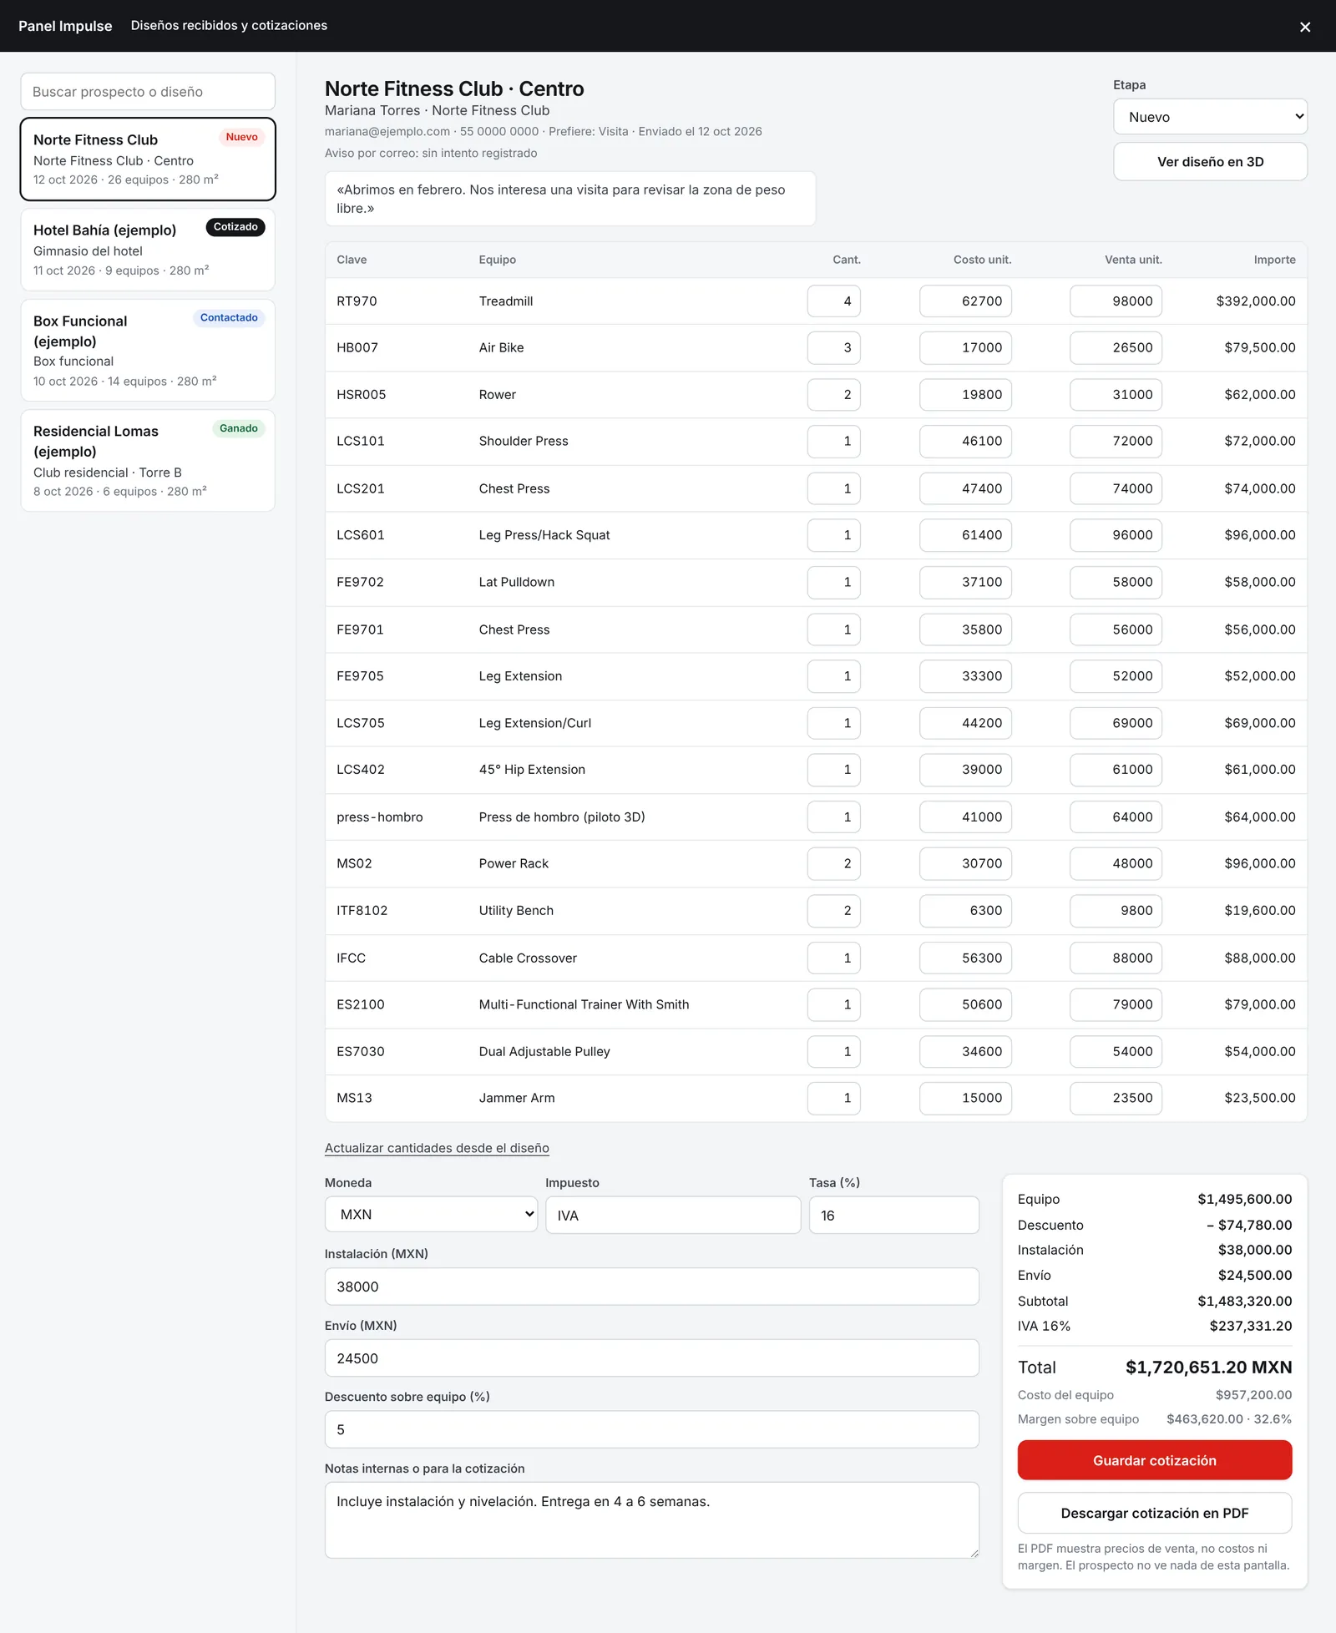
Task: Edit the Air Bike unit cost field
Action: 965,348
